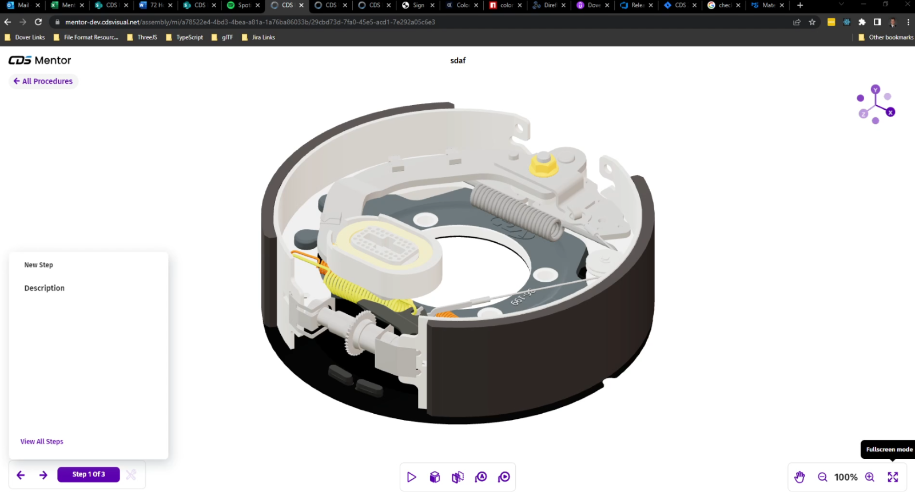Viewport: 915px width, 492px height.
Task: Go back to All Procedures
Action: (43, 81)
